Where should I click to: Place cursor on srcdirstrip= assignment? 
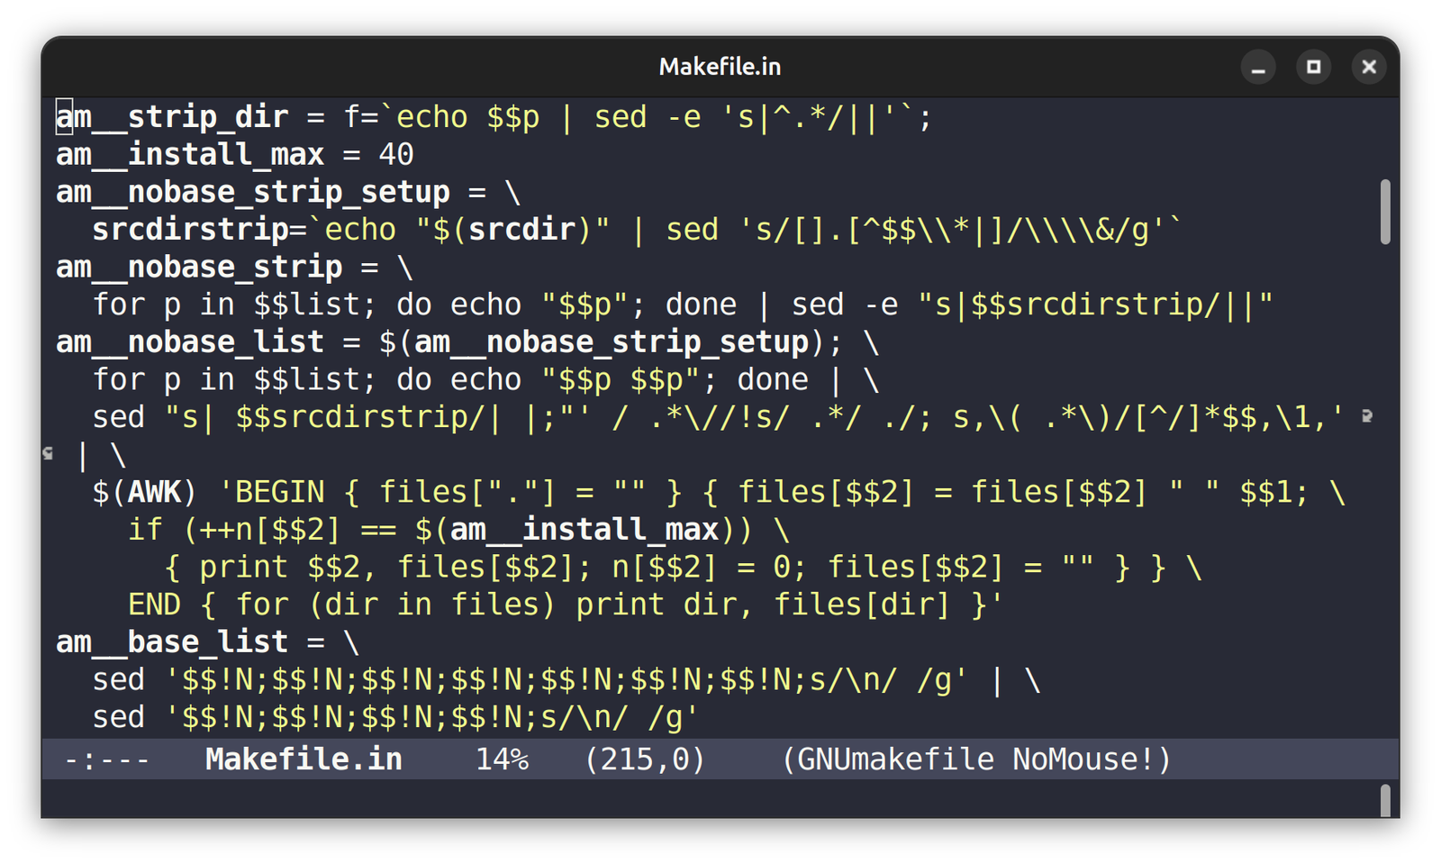pos(190,230)
